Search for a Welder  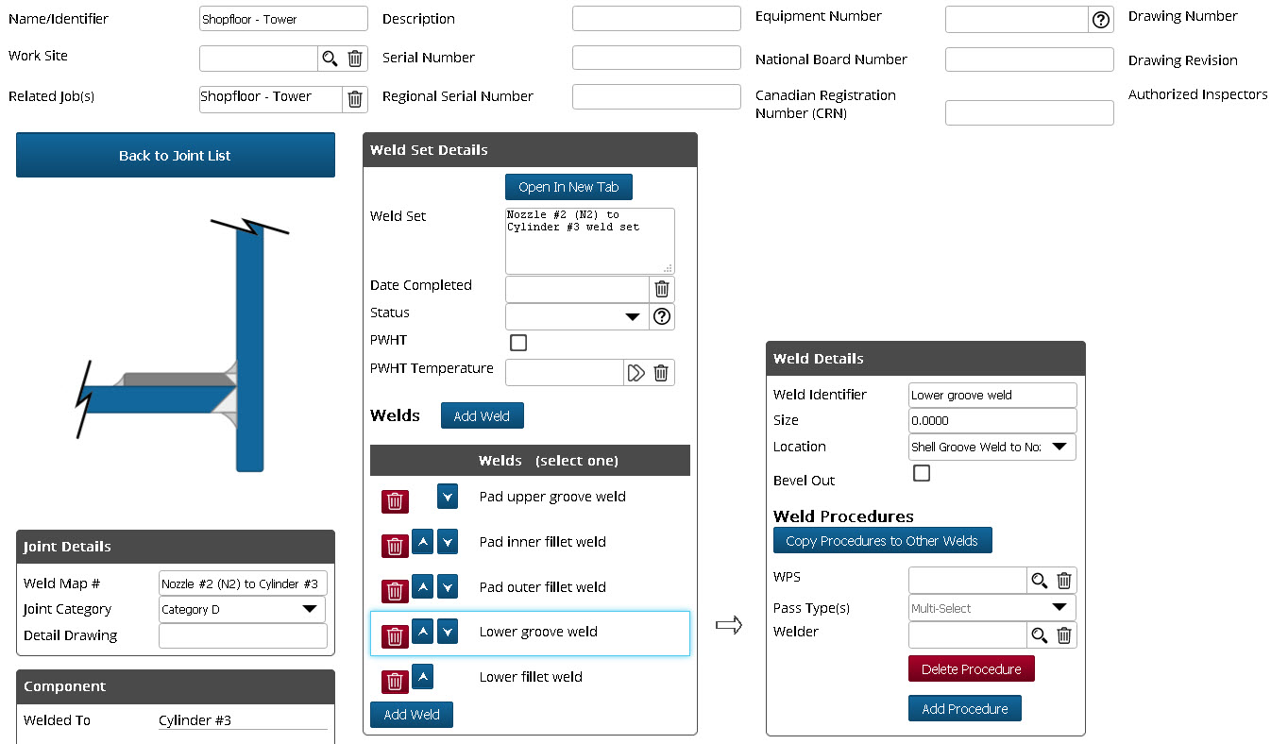(x=1040, y=634)
